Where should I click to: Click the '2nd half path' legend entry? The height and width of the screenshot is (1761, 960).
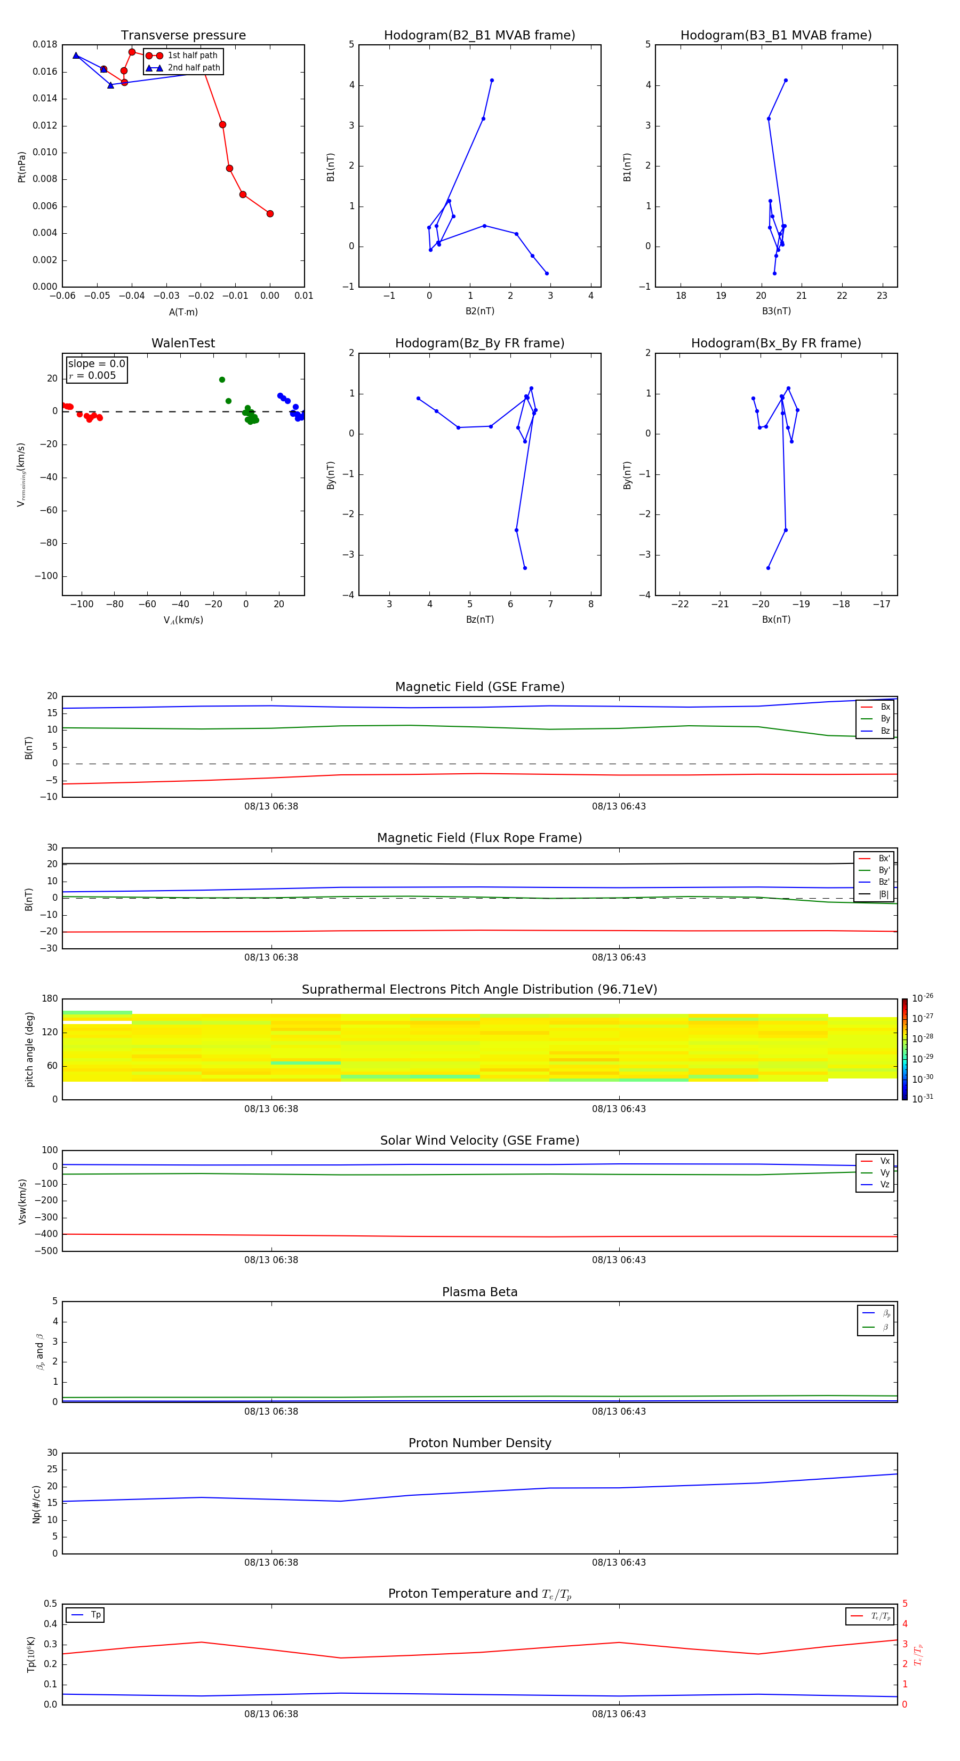tap(183, 68)
